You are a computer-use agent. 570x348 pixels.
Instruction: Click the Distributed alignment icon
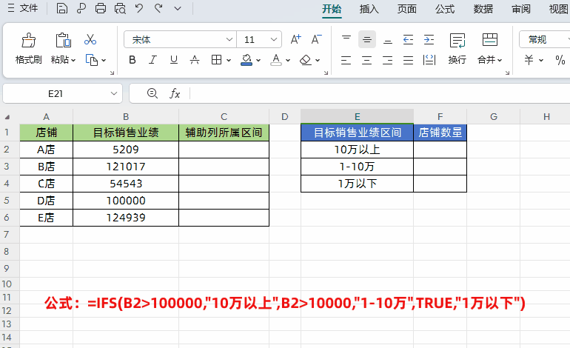429,60
